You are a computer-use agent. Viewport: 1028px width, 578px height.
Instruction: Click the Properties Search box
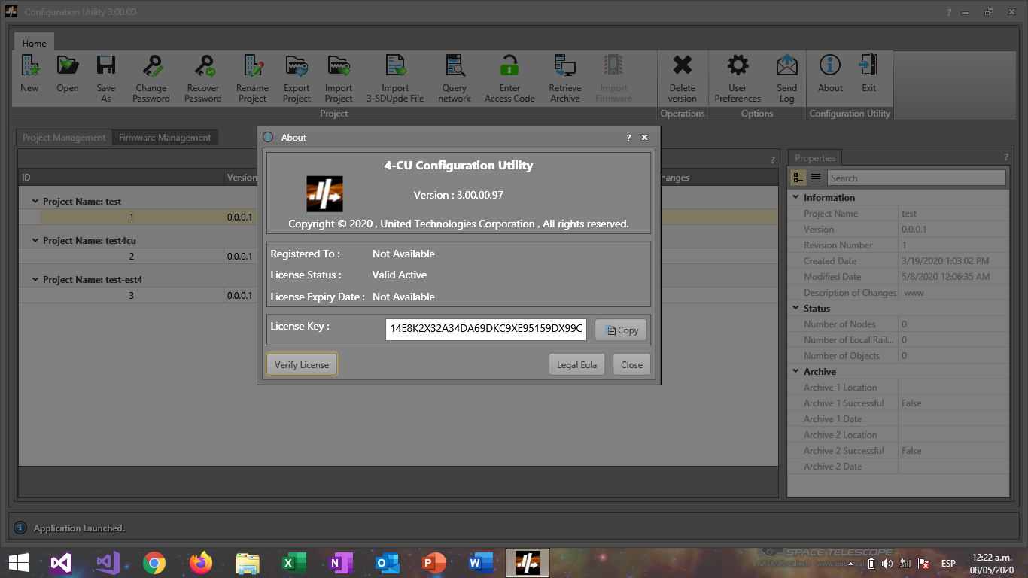pyautogui.click(x=917, y=178)
